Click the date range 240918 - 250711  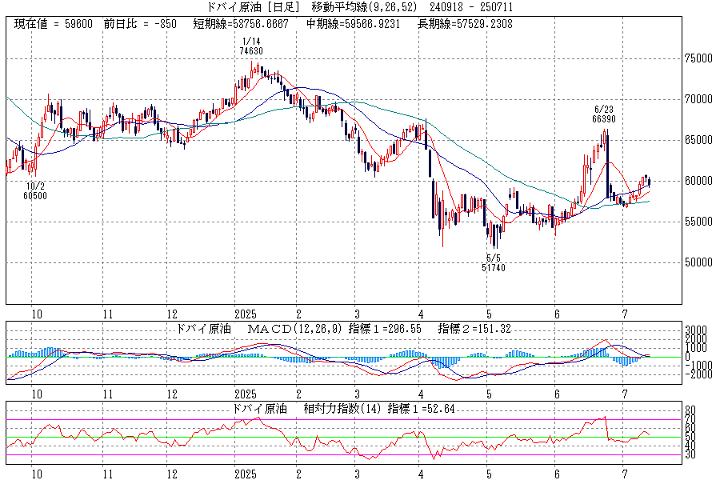[474, 7]
